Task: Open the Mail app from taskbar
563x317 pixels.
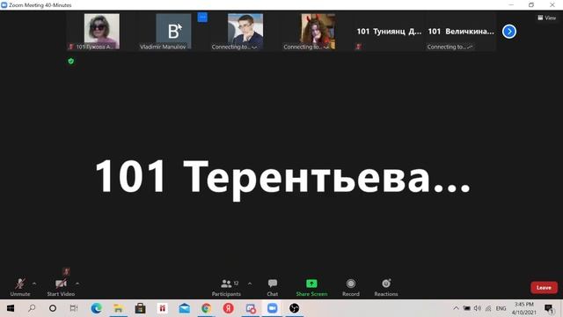Action: coord(185,308)
